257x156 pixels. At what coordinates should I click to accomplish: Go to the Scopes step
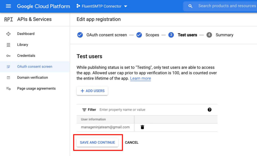pyautogui.click(x=152, y=35)
